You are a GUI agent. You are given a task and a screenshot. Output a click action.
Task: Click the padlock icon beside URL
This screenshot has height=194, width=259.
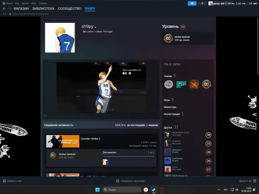(x=10, y=14)
